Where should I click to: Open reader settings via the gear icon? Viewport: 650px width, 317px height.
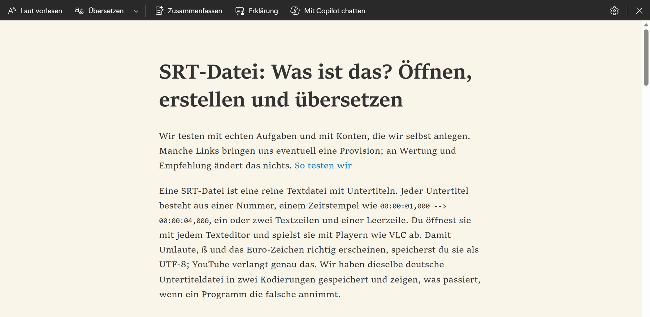pos(614,11)
